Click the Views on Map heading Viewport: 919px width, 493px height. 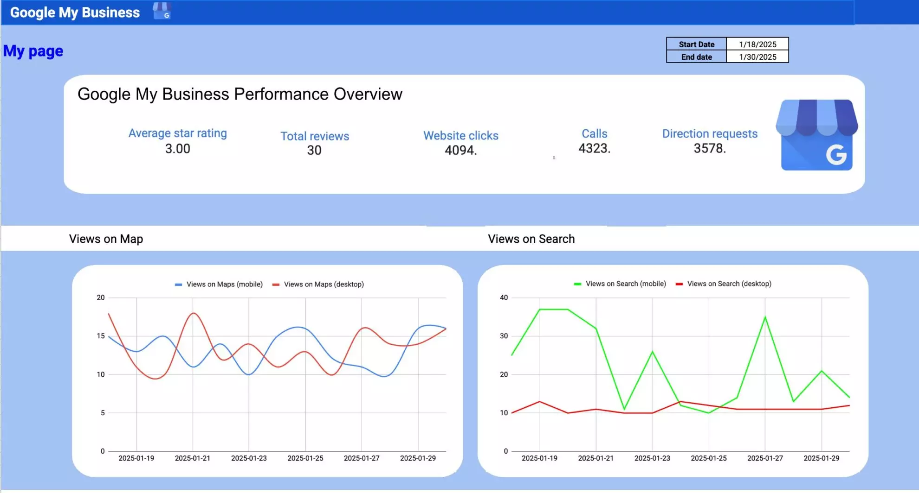[106, 239]
